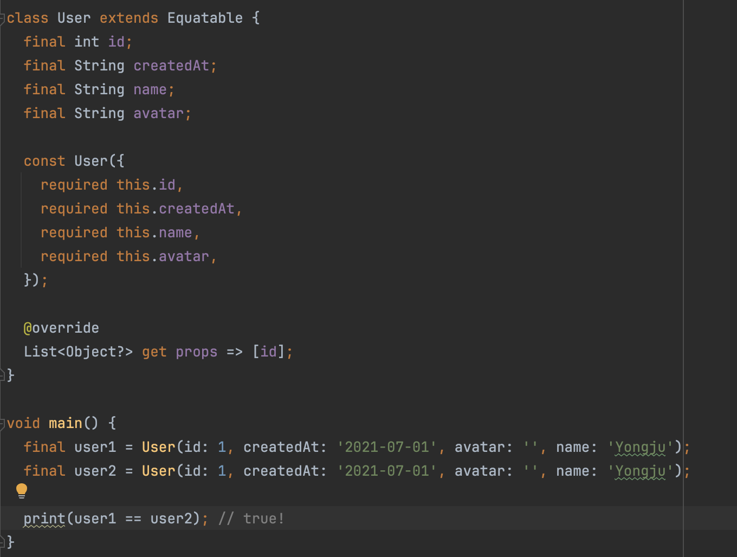The height and width of the screenshot is (557, 737).
Task: Collapse the User class fold marker
Action: point(2,18)
